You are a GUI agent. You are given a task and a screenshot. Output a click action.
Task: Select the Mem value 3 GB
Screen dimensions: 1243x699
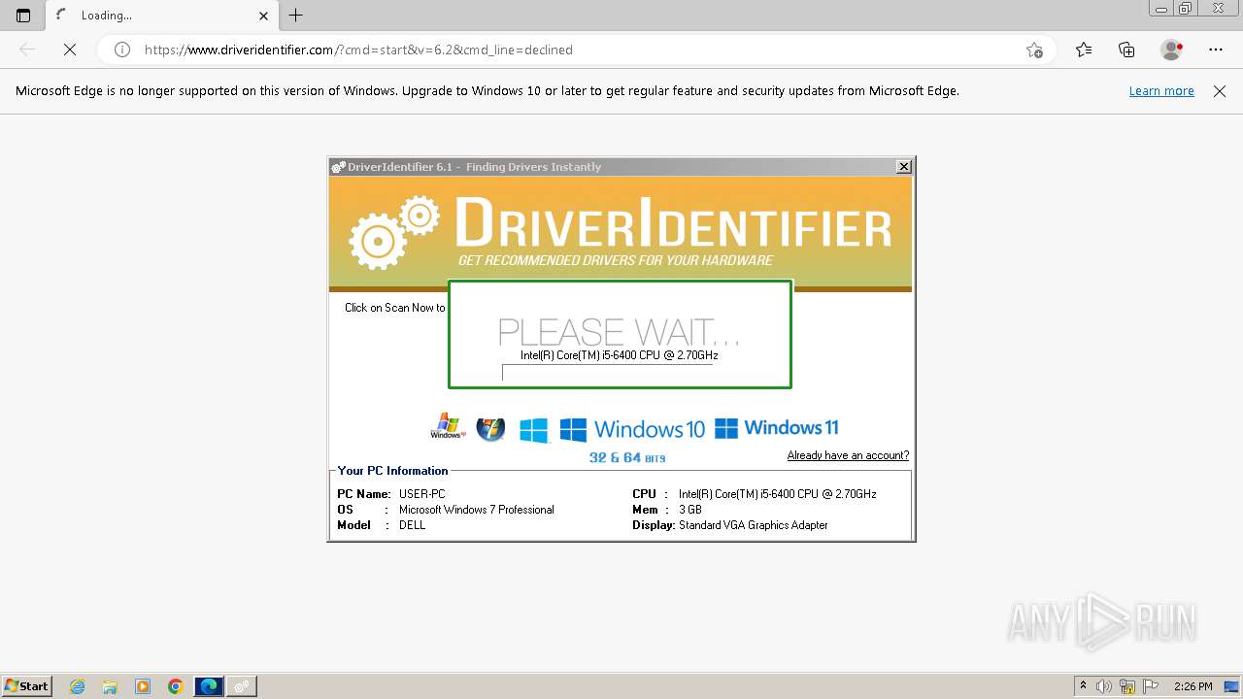(x=689, y=510)
